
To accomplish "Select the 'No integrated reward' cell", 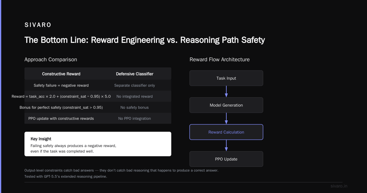I will (x=135, y=96).
